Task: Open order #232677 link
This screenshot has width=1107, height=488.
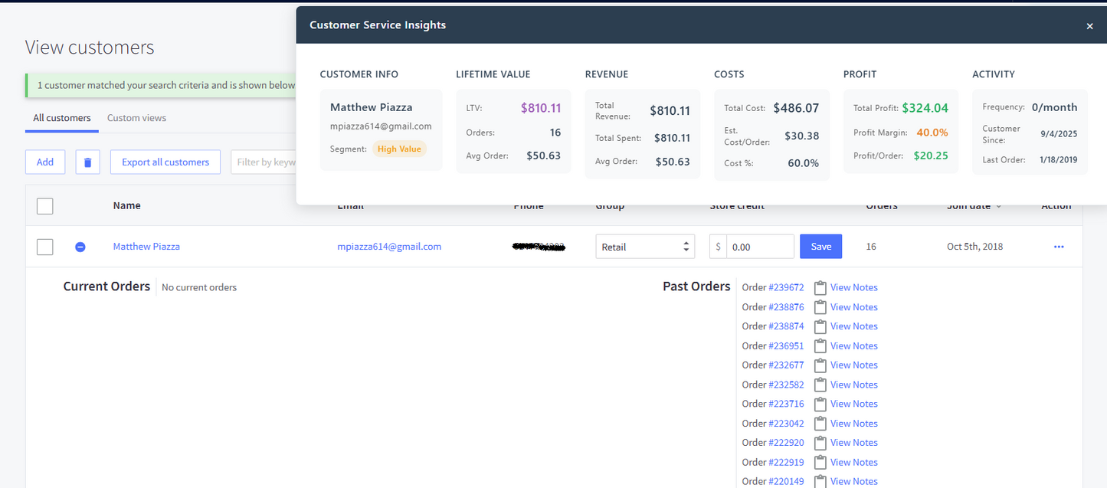Action: coord(786,365)
